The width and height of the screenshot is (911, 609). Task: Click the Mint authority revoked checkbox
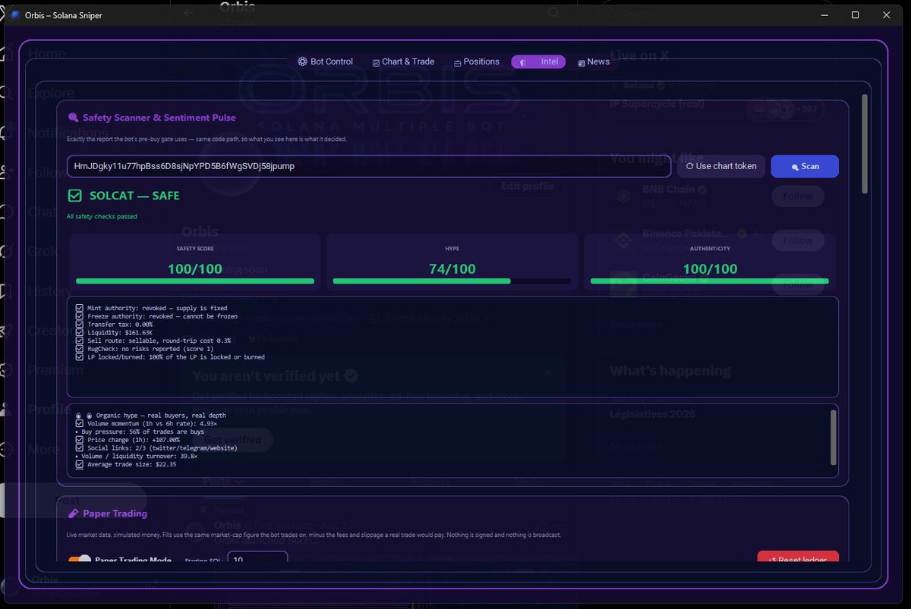[80, 308]
